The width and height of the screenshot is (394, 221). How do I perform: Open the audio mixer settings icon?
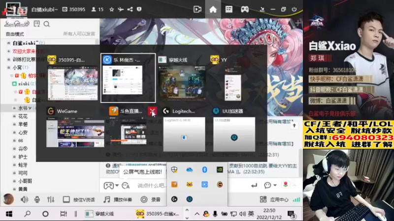click(x=51, y=199)
